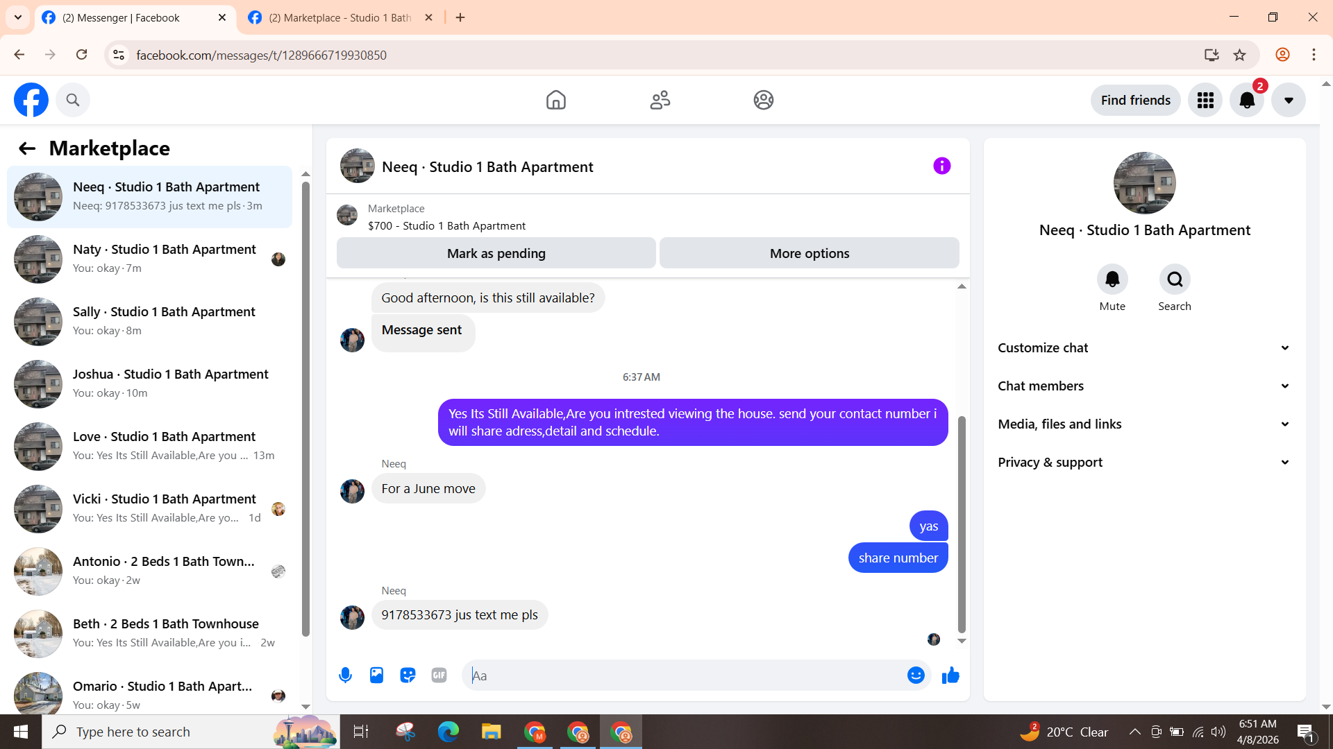Click the purple conversation info icon
The width and height of the screenshot is (1333, 749).
click(x=941, y=166)
